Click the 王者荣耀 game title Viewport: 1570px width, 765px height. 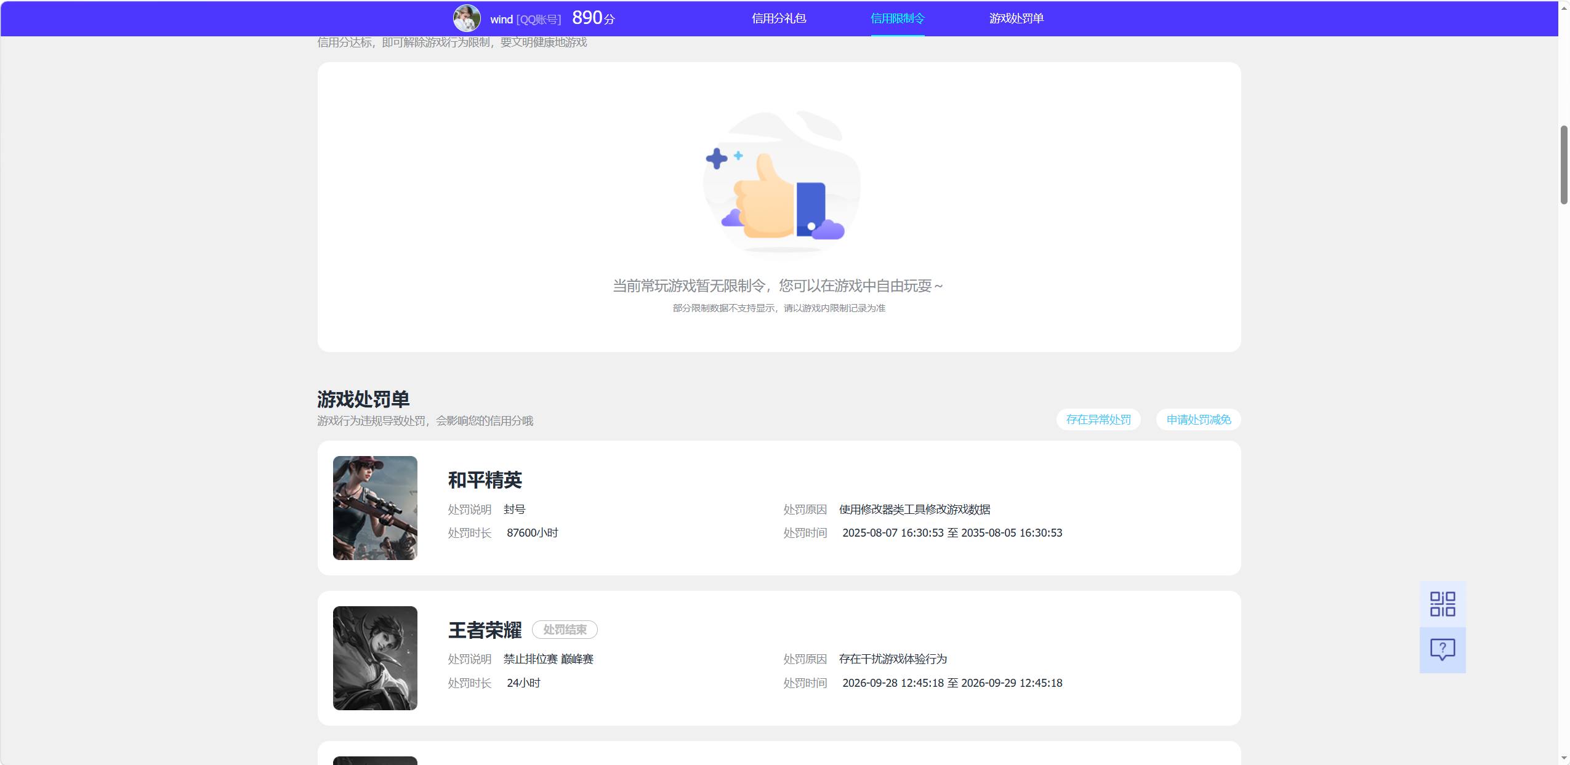tap(485, 630)
